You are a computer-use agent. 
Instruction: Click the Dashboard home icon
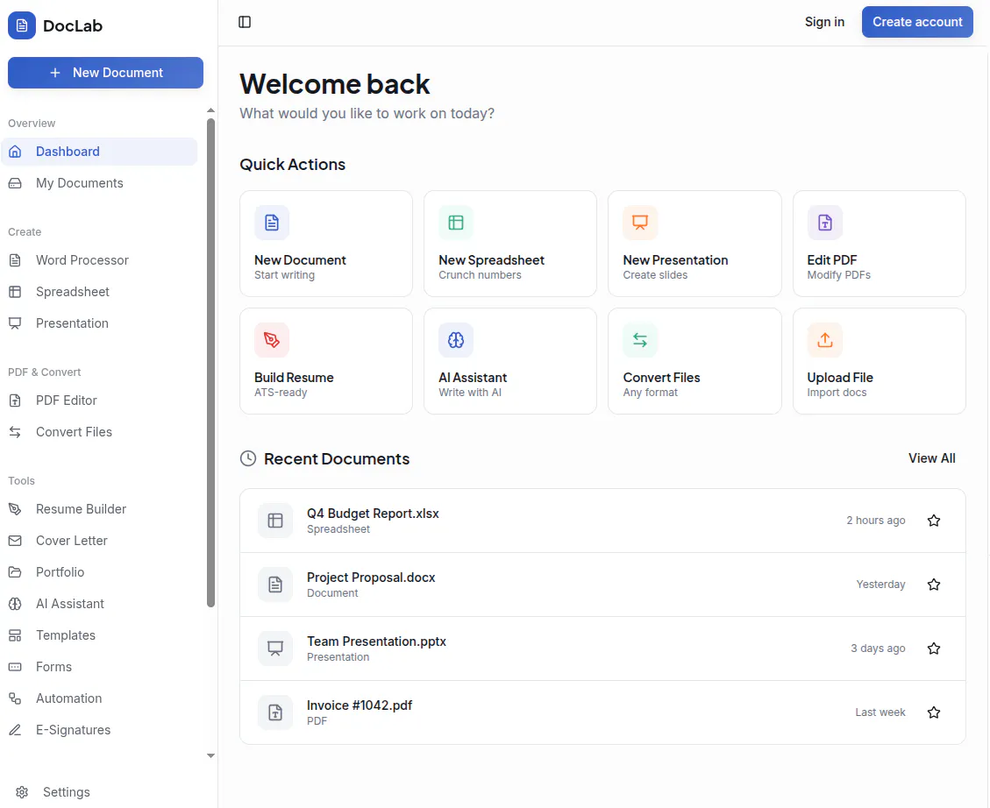pyautogui.click(x=15, y=152)
